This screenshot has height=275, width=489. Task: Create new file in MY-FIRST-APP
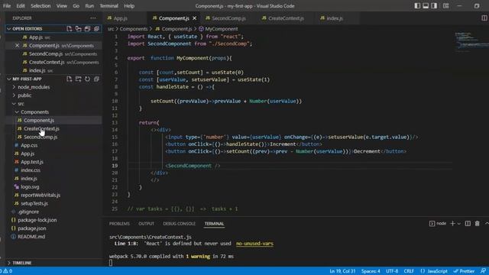point(69,79)
